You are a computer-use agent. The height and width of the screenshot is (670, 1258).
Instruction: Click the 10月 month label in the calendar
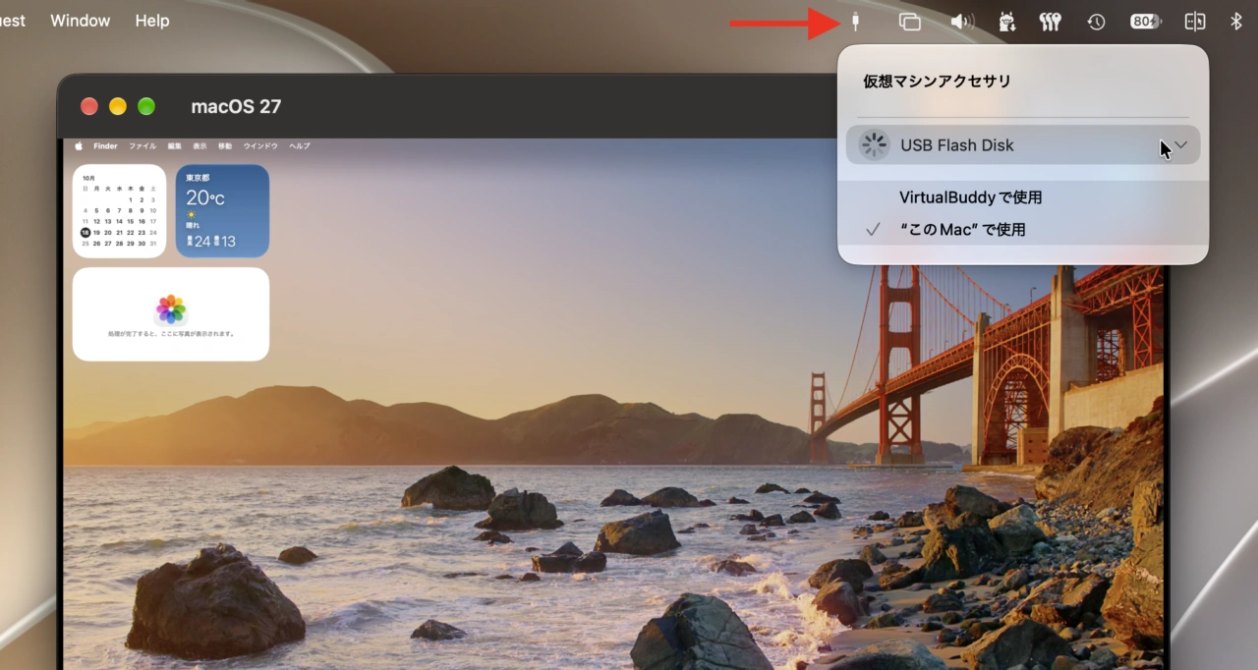(x=89, y=178)
